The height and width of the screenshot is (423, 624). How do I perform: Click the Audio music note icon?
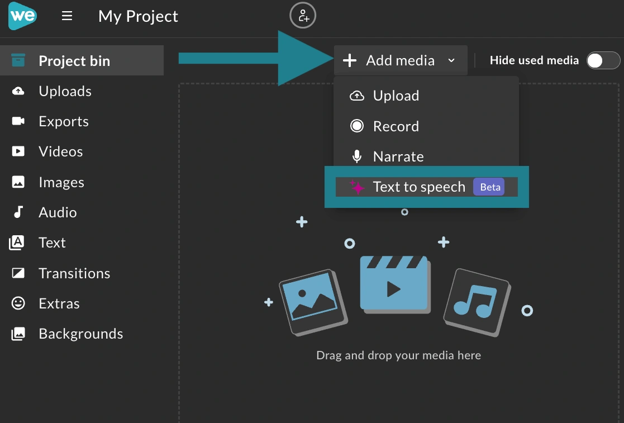point(18,212)
